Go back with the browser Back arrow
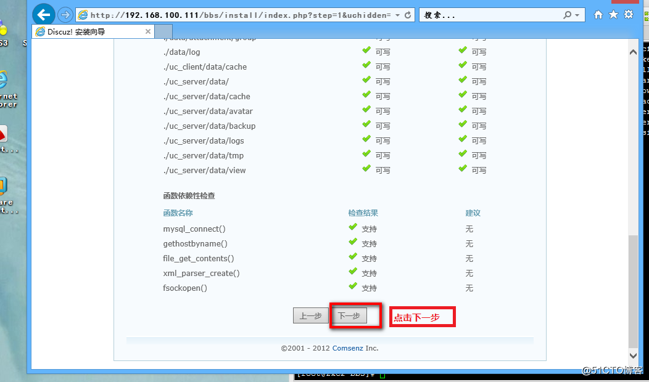Image resolution: width=649 pixels, height=382 pixels. tap(43, 15)
